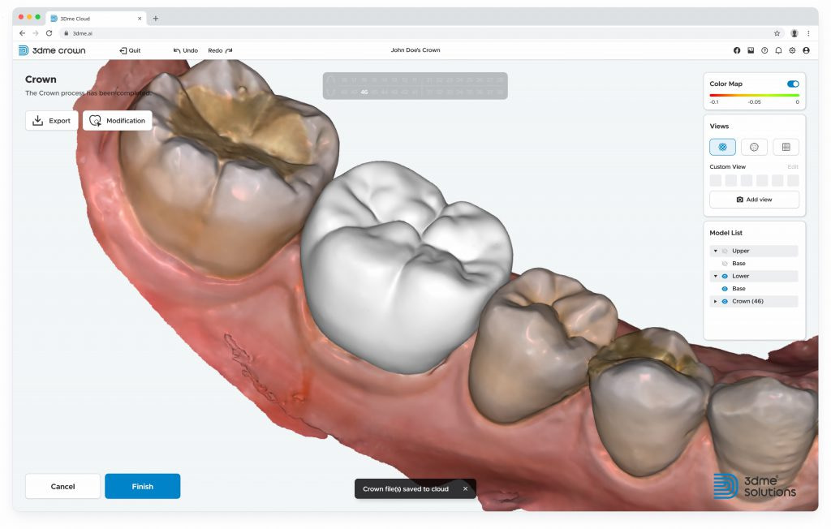Open the help icon with question mark
The width and height of the screenshot is (831, 529).
pos(764,50)
